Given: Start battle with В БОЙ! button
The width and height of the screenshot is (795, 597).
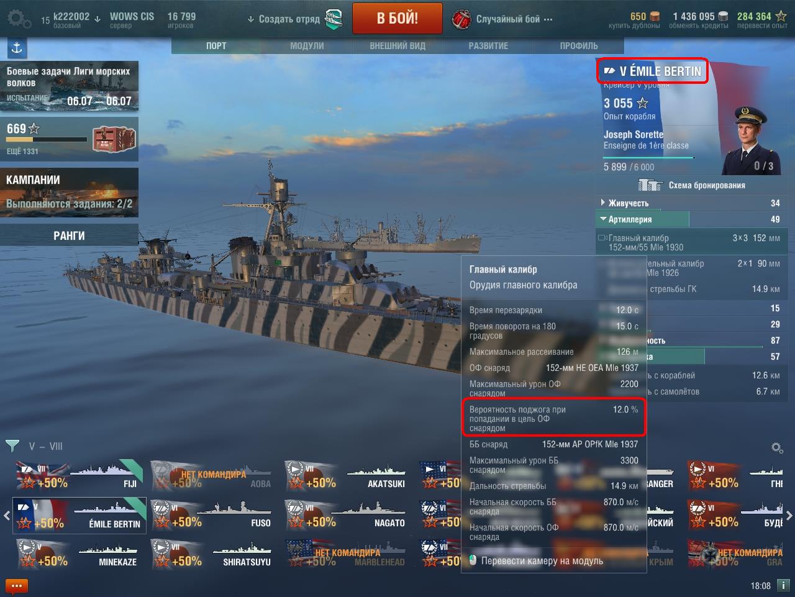Looking at the screenshot, I should click(397, 18).
